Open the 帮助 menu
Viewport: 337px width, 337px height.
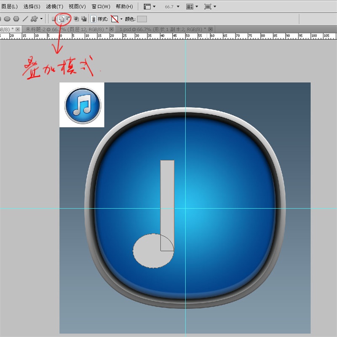click(125, 6)
